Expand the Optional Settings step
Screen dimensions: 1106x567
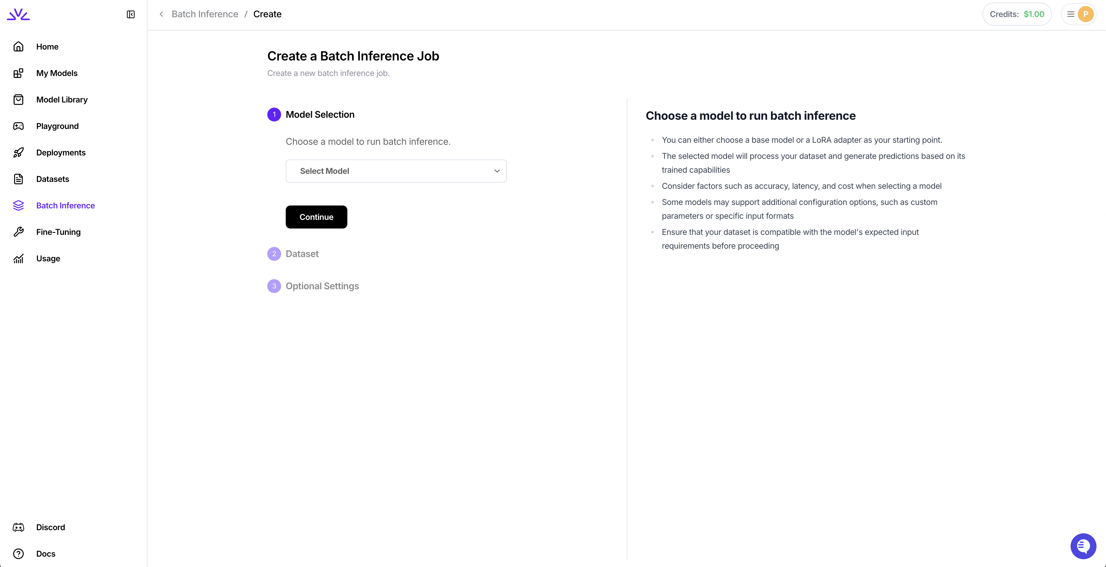point(322,286)
